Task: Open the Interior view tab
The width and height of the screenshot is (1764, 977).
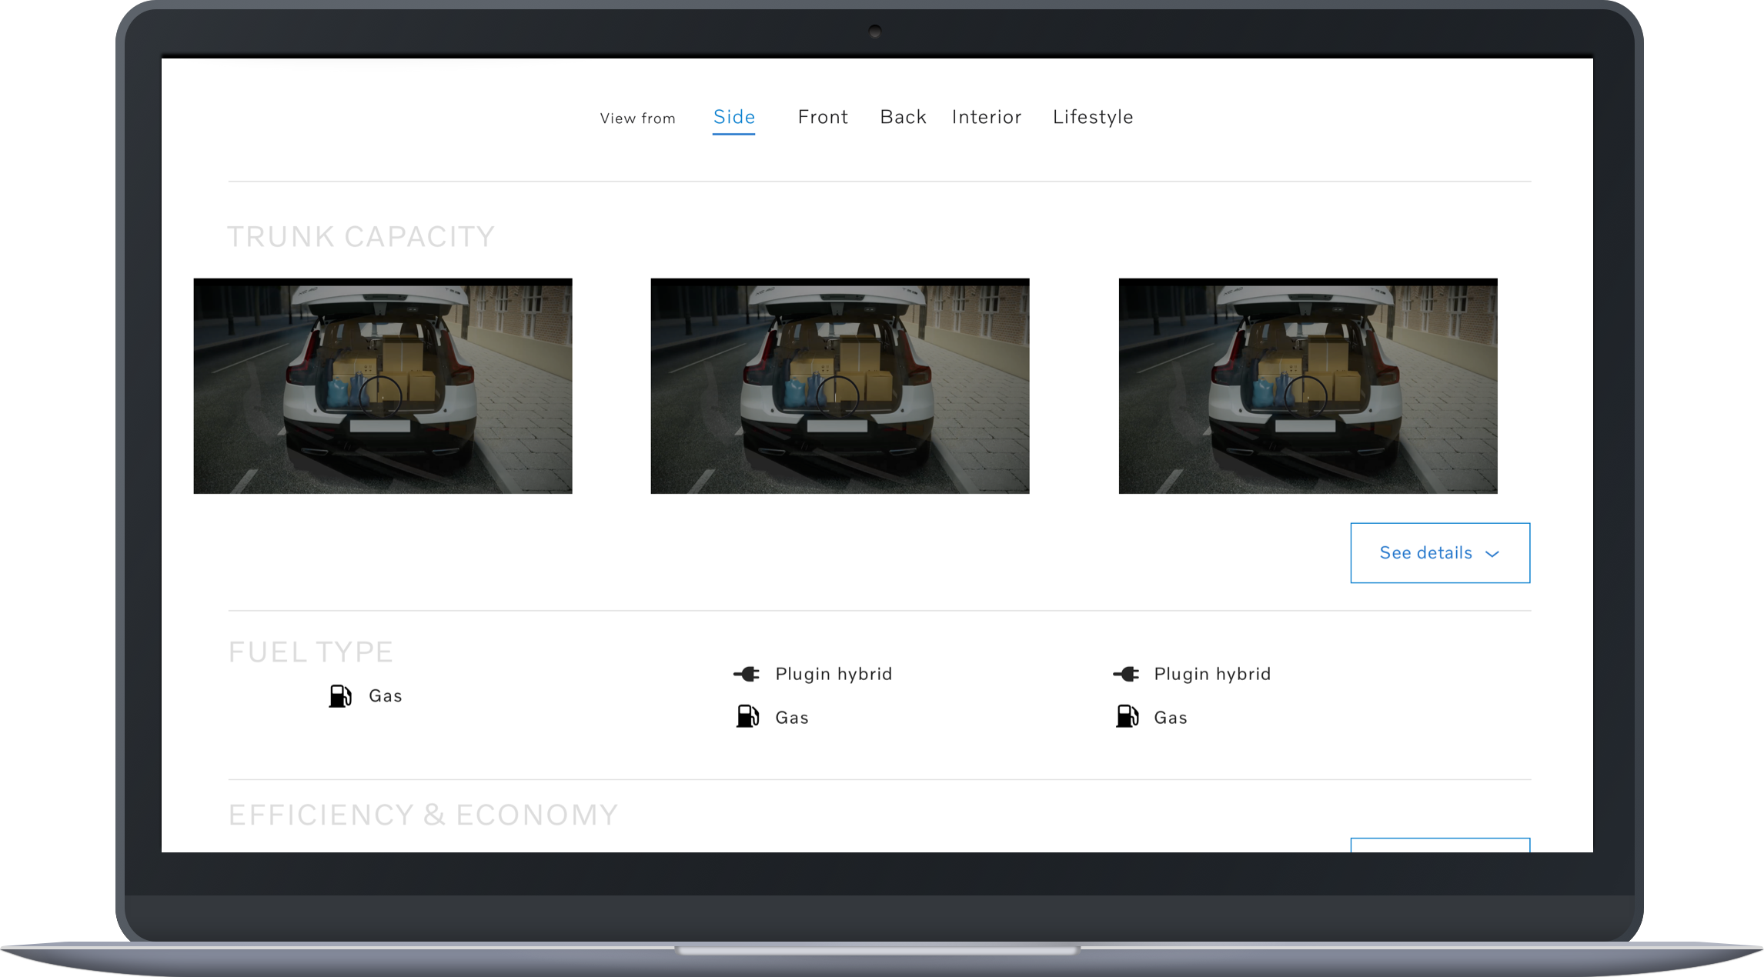Action: [987, 117]
